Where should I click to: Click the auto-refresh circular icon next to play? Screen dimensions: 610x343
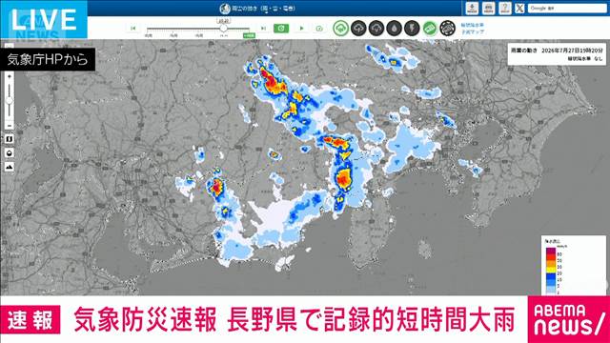pyautogui.click(x=319, y=29)
